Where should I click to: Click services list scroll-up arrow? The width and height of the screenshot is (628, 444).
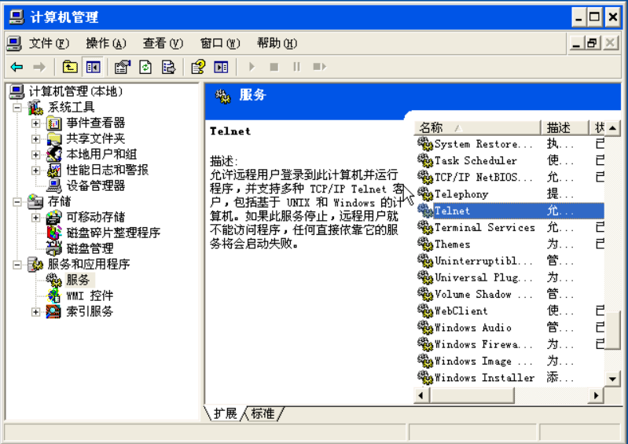tap(612, 128)
